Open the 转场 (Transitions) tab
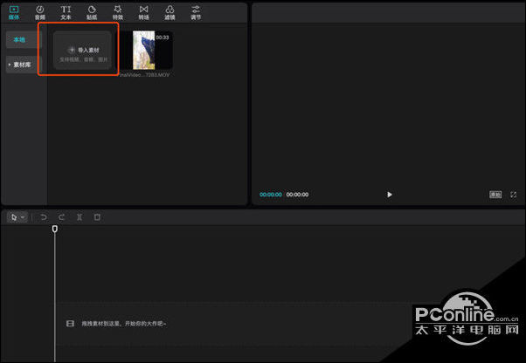The width and height of the screenshot is (526, 363). (144, 13)
